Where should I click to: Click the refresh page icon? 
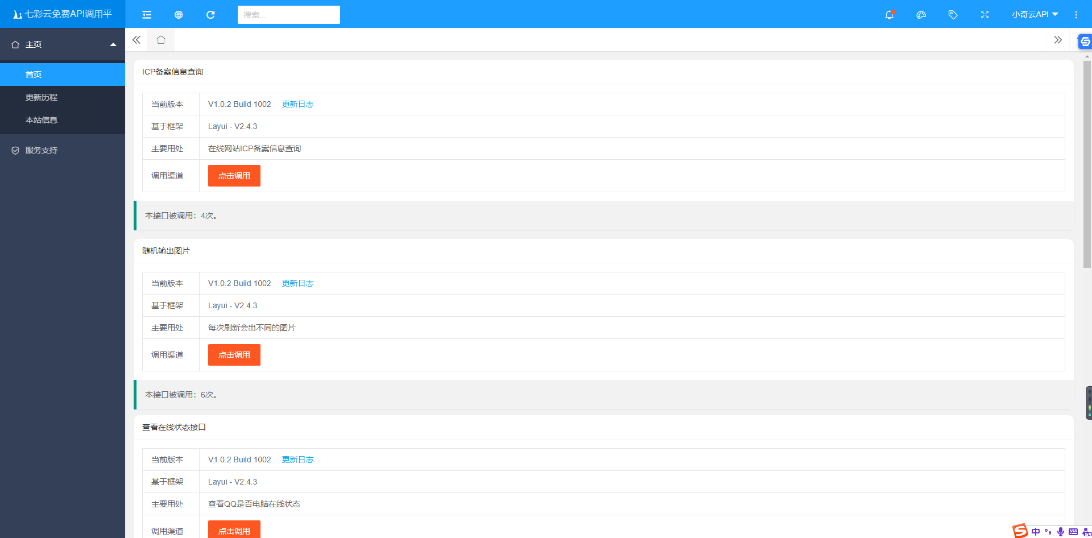[210, 15]
